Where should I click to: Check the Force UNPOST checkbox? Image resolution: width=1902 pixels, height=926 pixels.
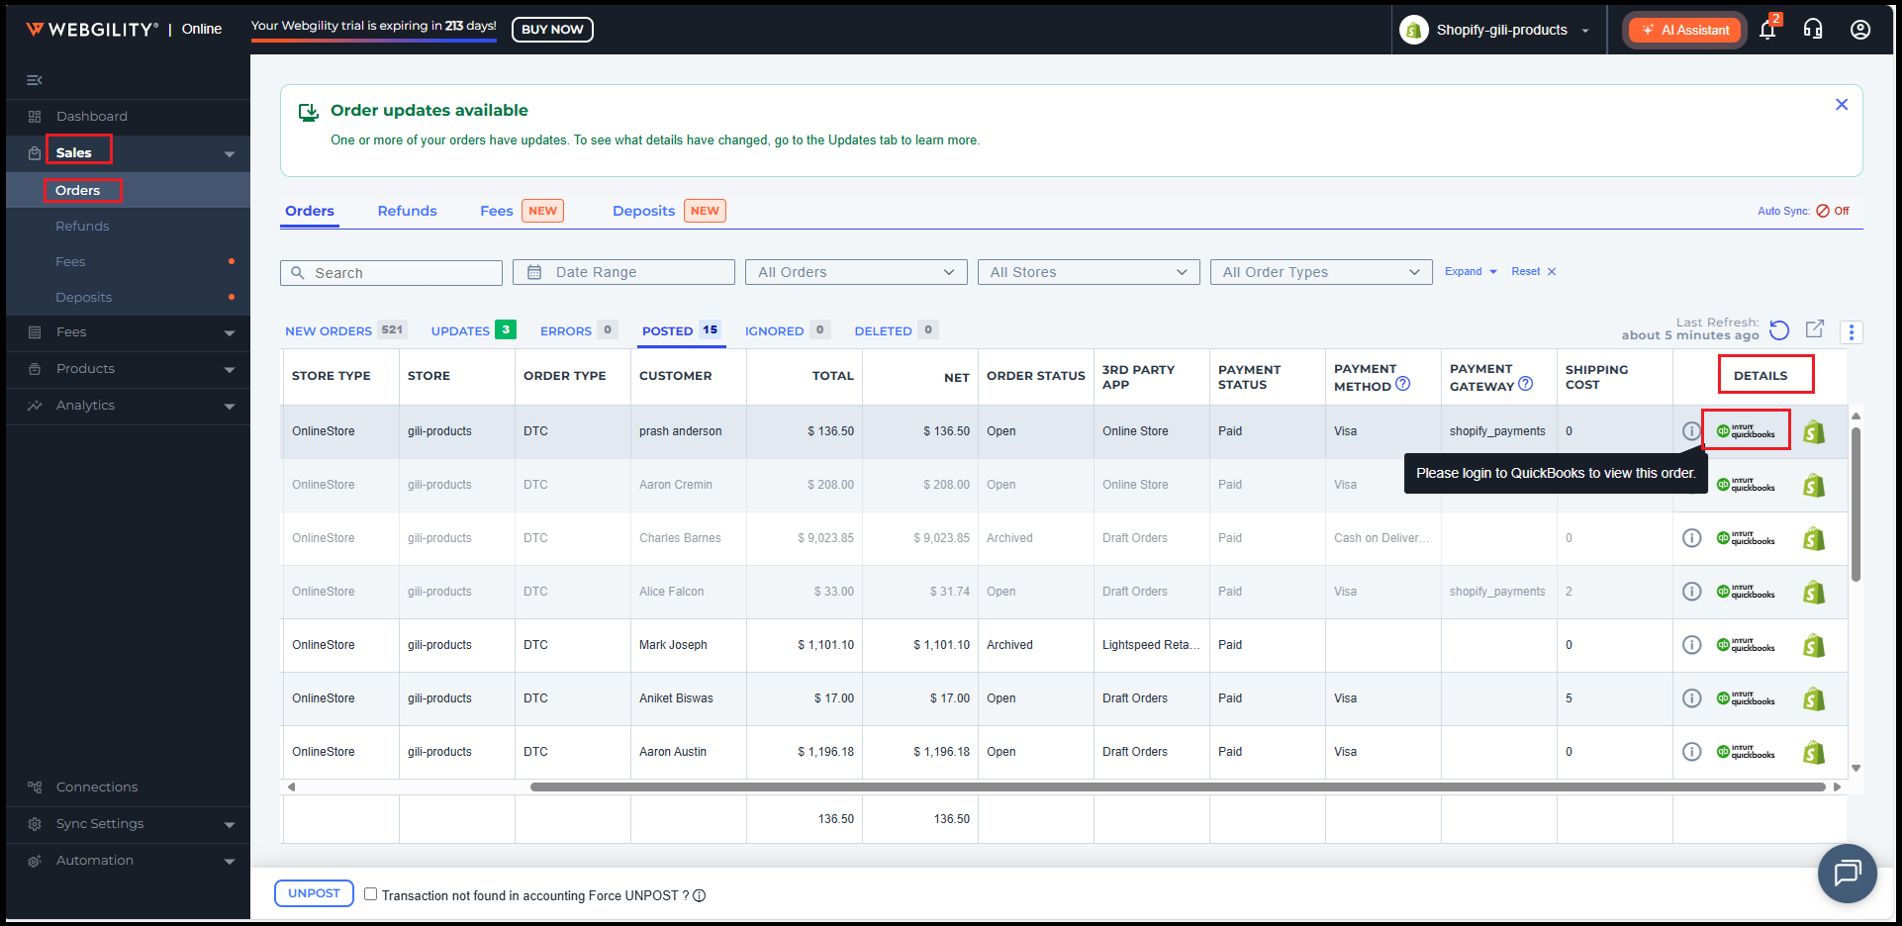point(371,894)
